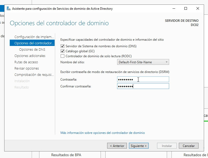Toggle the Catálogo global (GC) checkbox

tap(63, 51)
